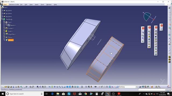172x96 pixels.
Task: Open the Insert menu
Action: 37,5
